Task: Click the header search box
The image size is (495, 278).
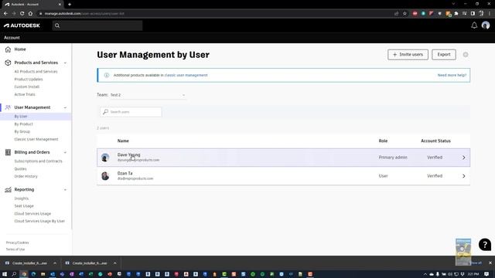Action: (97, 25)
